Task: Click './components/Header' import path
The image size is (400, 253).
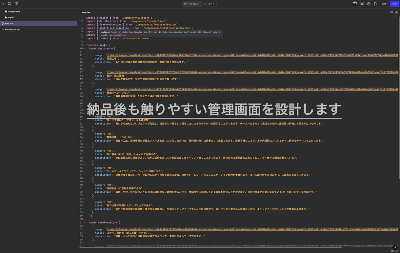Action: pyautogui.click(x=136, y=18)
